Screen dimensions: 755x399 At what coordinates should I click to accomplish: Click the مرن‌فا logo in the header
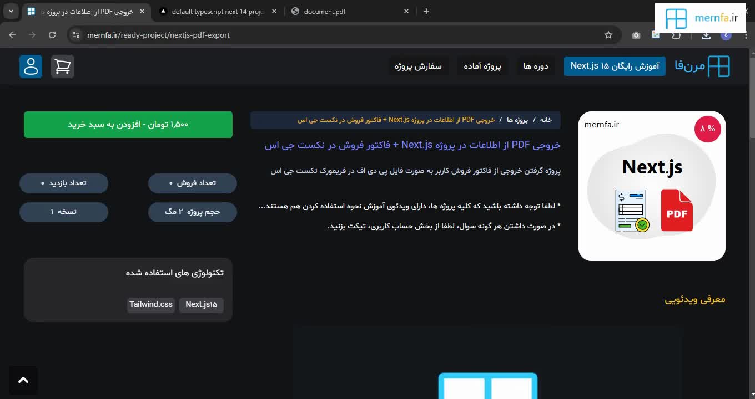(702, 66)
